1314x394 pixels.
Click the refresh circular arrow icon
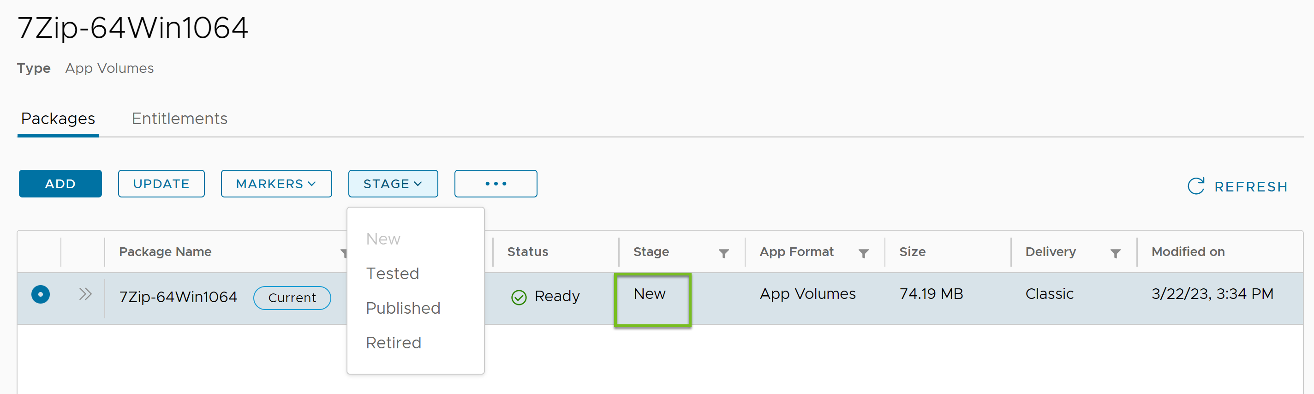coord(1196,186)
